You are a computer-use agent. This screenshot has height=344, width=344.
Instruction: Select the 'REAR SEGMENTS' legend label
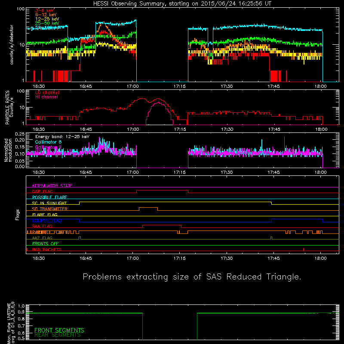pyautogui.click(x=58, y=335)
